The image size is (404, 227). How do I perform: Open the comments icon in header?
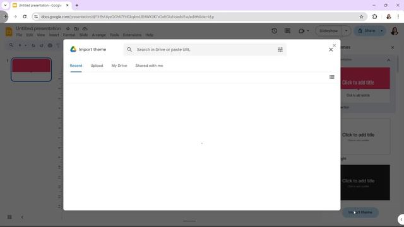288,31
